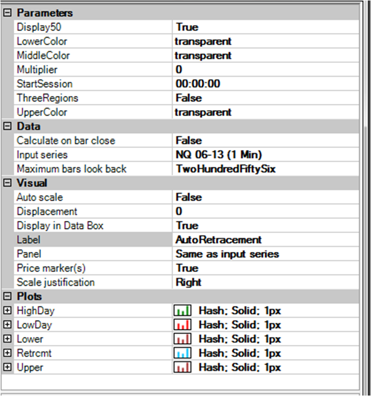This screenshot has width=371, height=396.
Task: Collapse the Data section
Action: [7, 126]
